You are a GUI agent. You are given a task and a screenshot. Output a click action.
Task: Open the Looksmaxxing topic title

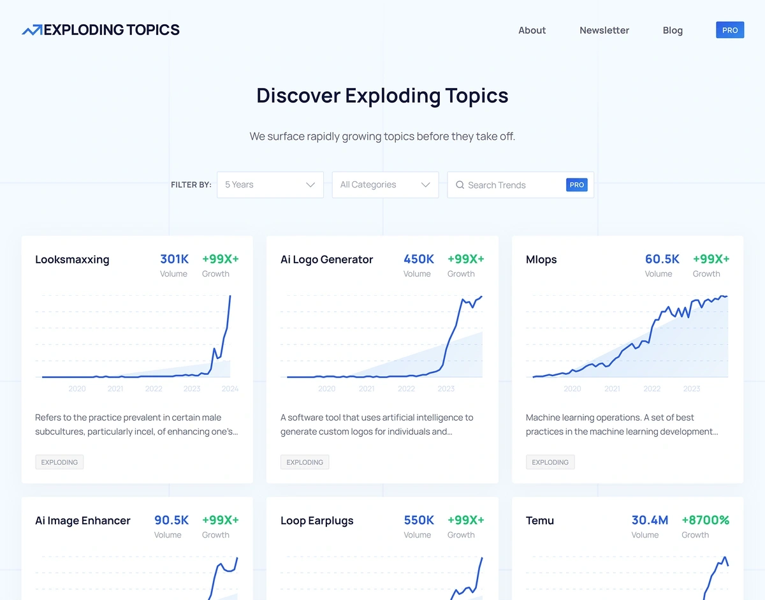(x=72, y=260)
